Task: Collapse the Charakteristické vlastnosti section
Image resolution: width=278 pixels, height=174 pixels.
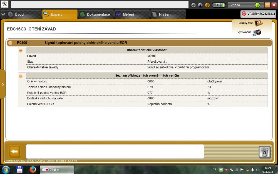Action: (21, 50)
